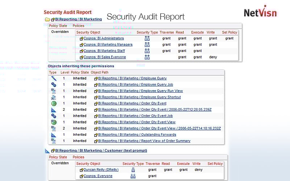Open Order Qty Event View / 2006-05-22T14:10:16.232Z link

click(159, 129)
